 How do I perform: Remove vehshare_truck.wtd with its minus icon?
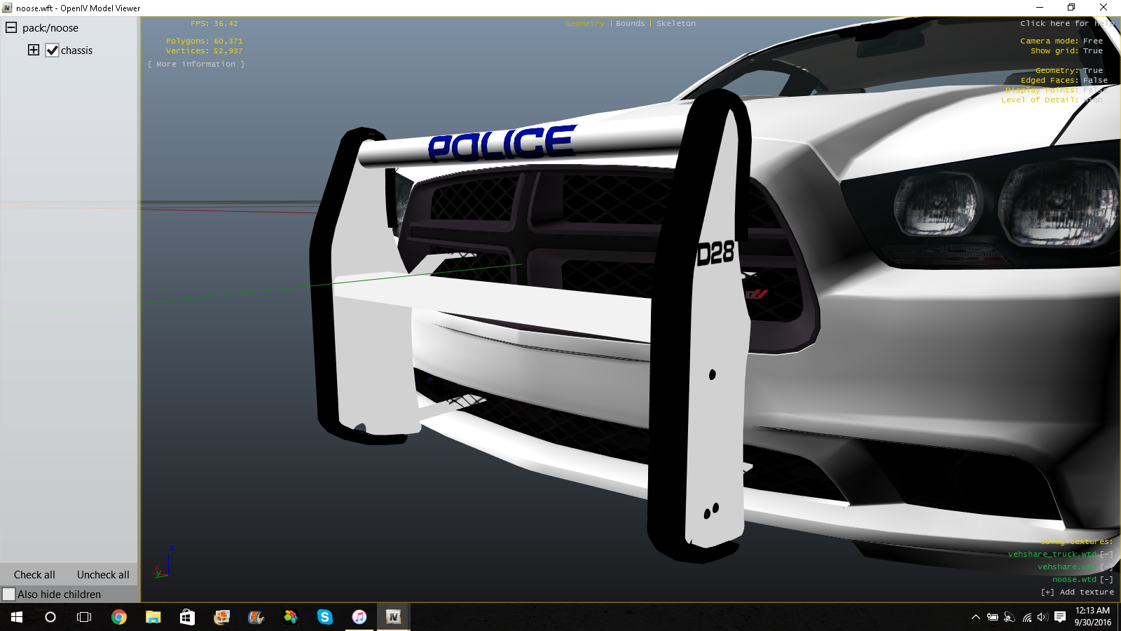(1106, 554)
